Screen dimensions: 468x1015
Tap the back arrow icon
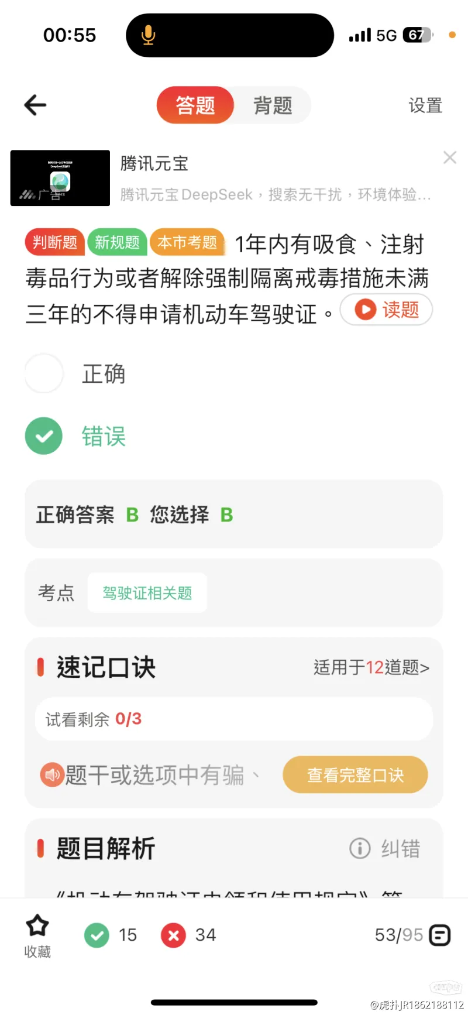[x=35, y=105]
